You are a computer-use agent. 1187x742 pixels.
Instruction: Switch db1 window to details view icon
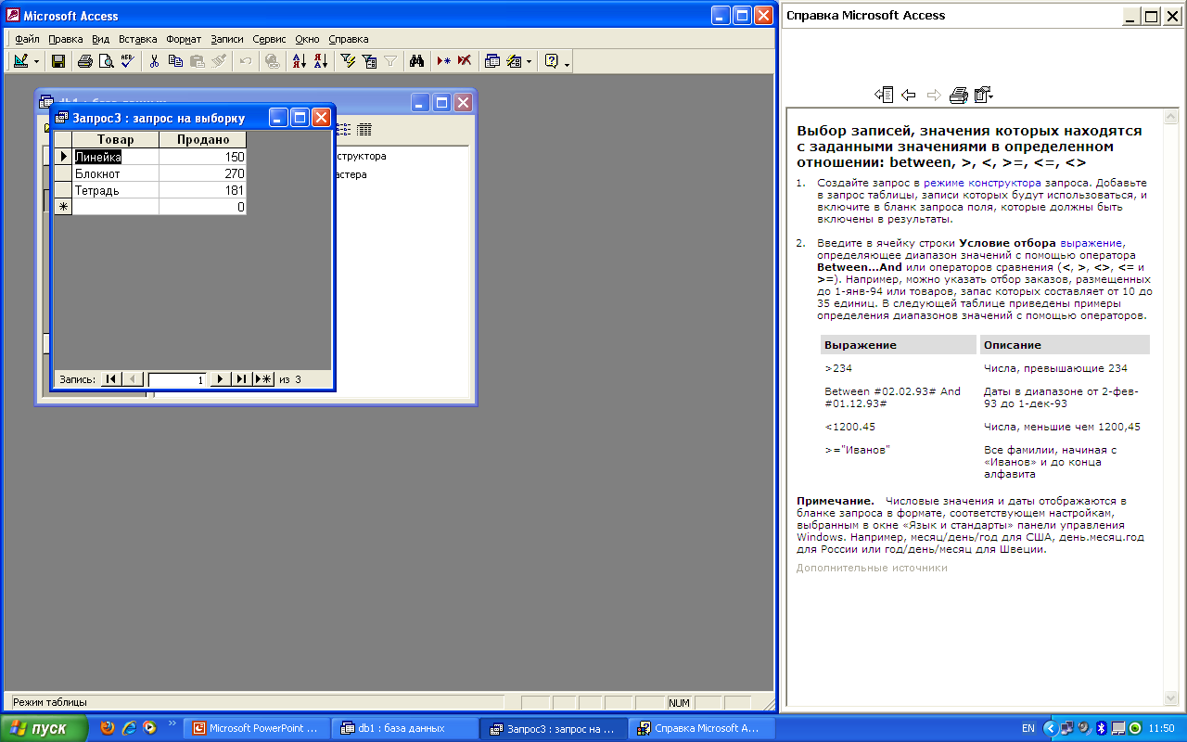364,129
